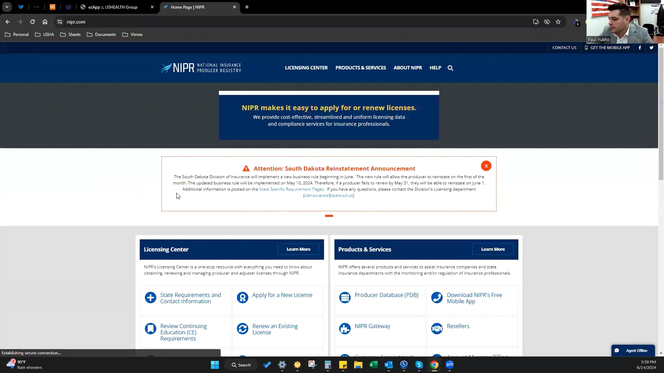This screenshot has height=373, width=664.
Task: Expand the pinned tabs chevron
Action: point(7,7)
